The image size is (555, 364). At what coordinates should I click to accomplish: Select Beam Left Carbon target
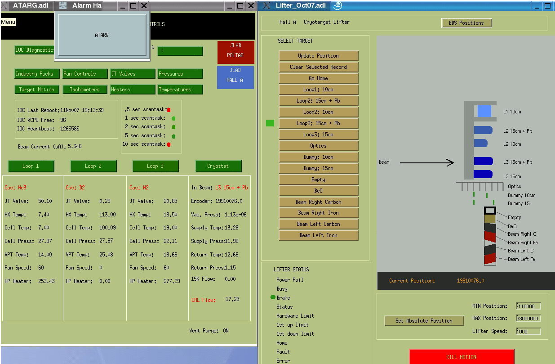pyautogui.click(x=319, y=224)
